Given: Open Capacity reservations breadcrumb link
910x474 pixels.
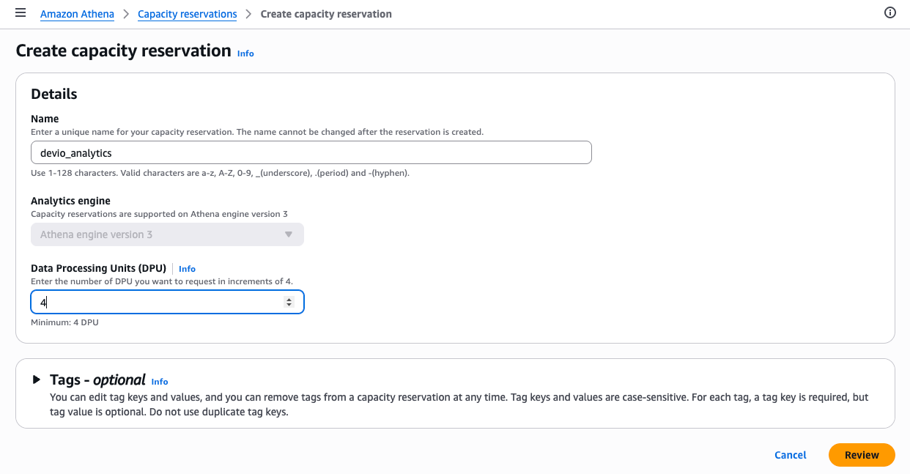Looking at the screenshot, I should [187, 14].
